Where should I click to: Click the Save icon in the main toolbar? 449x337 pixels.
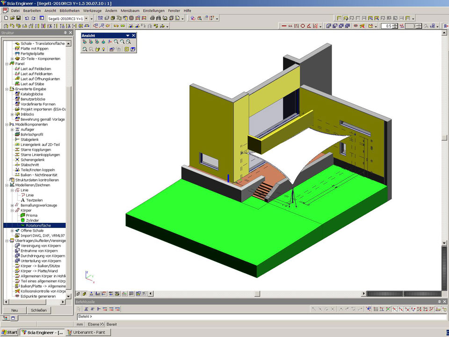click(x=18, y=18)
